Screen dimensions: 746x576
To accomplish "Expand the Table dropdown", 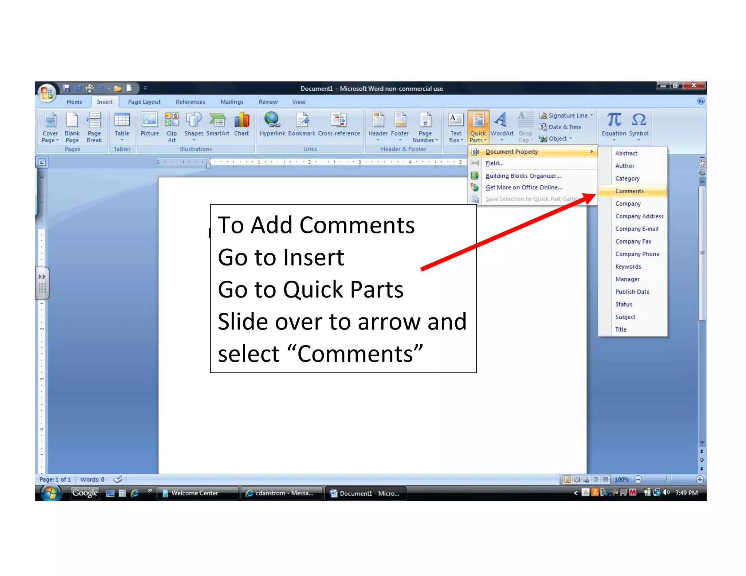I will coord(122,140).
